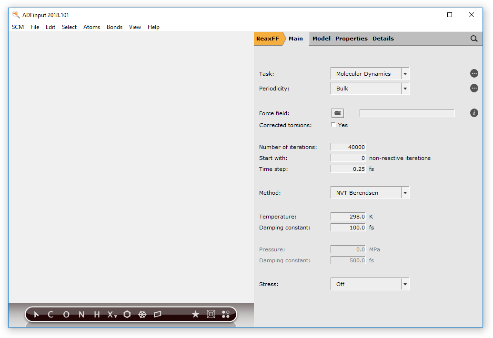Click the Force field info icon
Screen dimensions: 493x338
click(474, 113)
